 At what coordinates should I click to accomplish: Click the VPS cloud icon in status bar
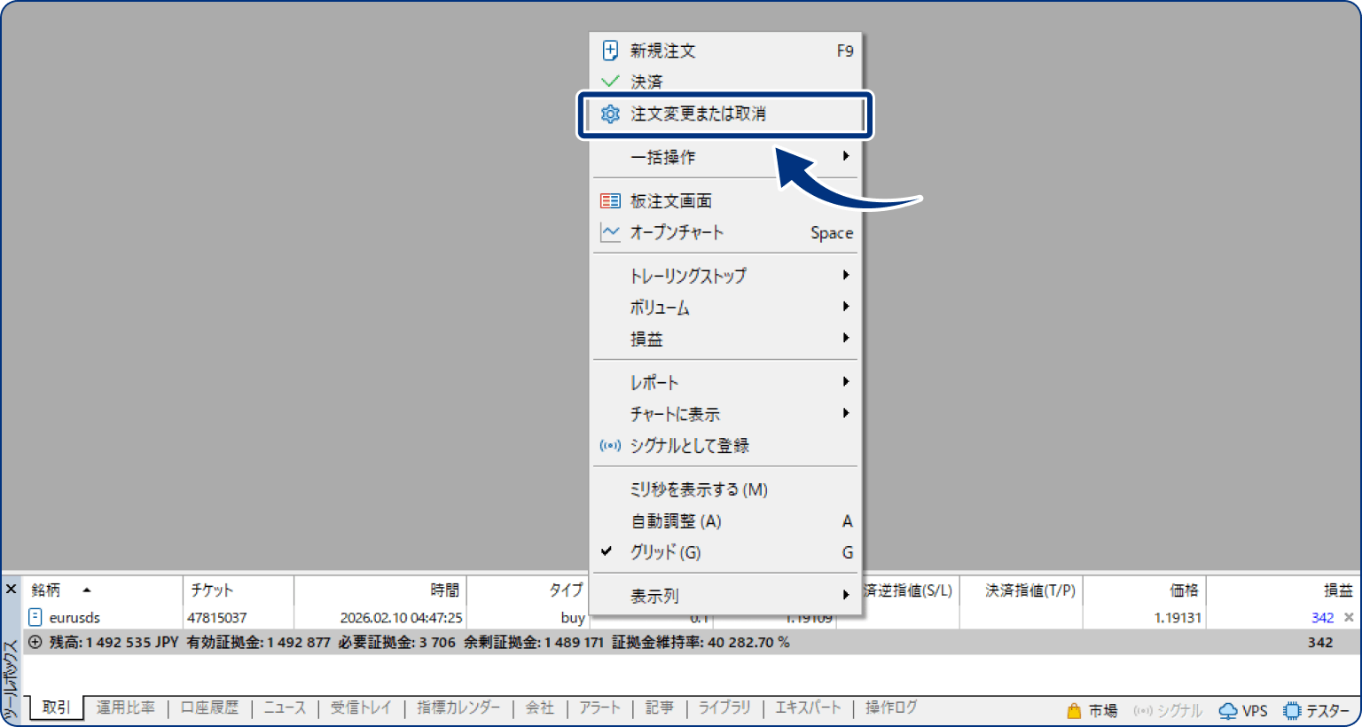coord(1228,710)
